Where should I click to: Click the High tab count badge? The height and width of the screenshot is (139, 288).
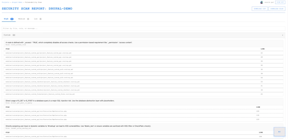point(12,19)
